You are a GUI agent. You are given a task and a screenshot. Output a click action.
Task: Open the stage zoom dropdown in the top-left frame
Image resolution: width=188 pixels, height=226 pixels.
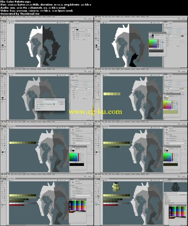[x=66, y=23]
